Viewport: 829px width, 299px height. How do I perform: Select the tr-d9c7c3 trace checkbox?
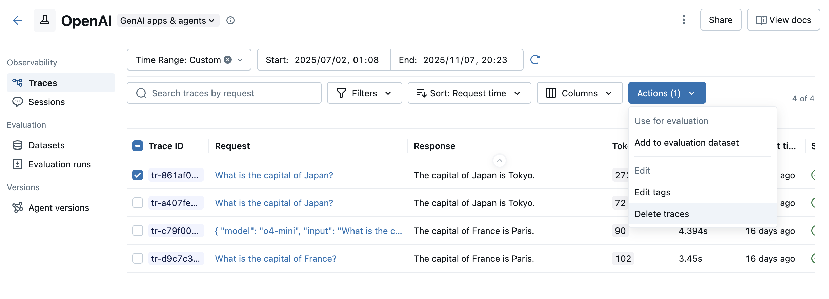[x=138, y=258]
